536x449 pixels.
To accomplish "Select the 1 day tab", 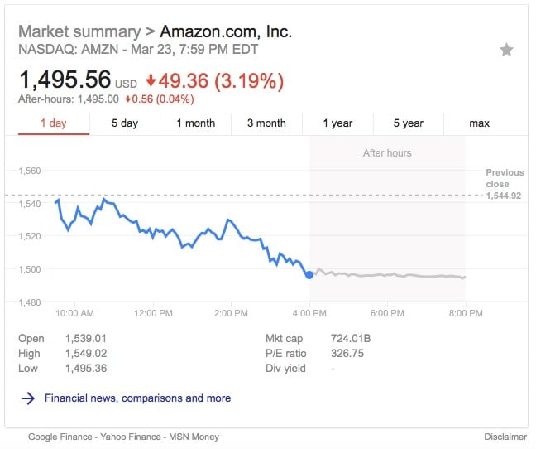I will (x=53, y=123).
